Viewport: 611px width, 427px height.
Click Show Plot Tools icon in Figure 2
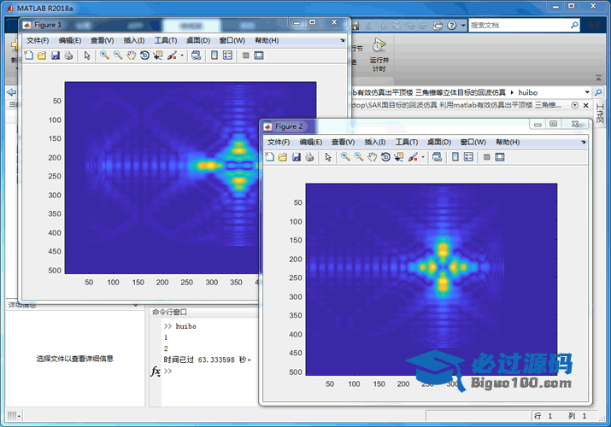(x=500, y=157)
